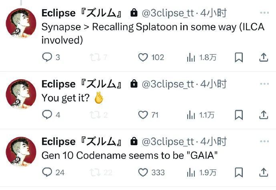Open more options on the Synapse tweet

[264, 13]
